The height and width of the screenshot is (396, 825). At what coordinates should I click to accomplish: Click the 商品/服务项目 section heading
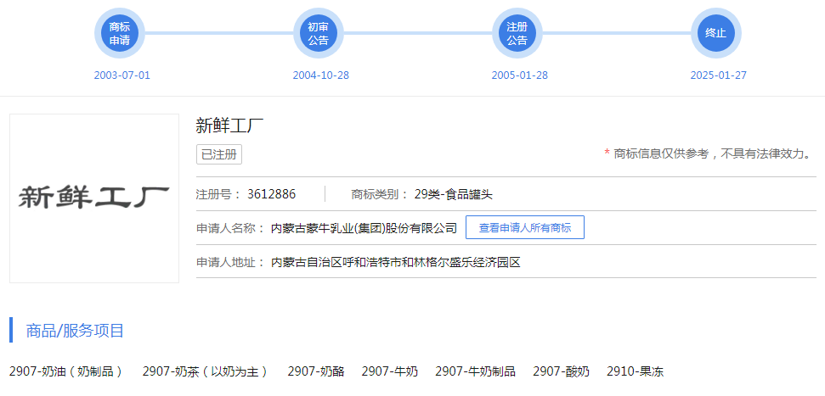tap(75, 331)
